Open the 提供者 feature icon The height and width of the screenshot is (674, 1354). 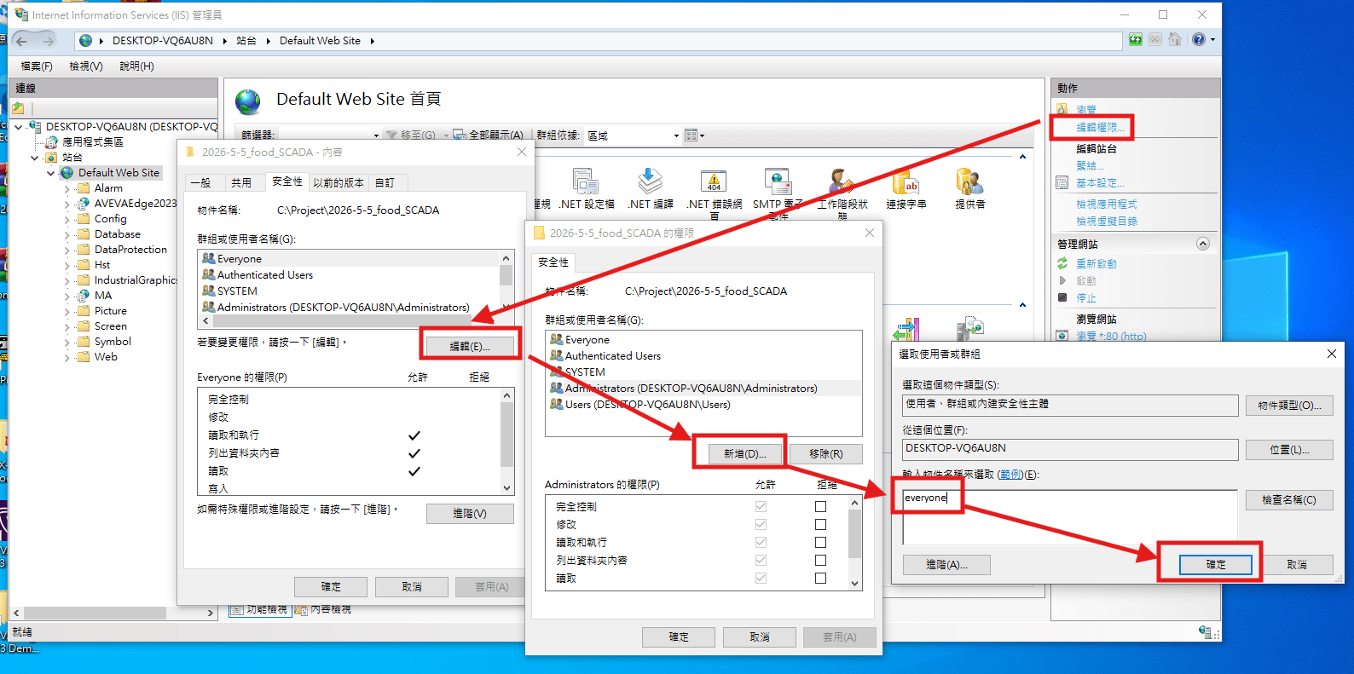point(969,181)
